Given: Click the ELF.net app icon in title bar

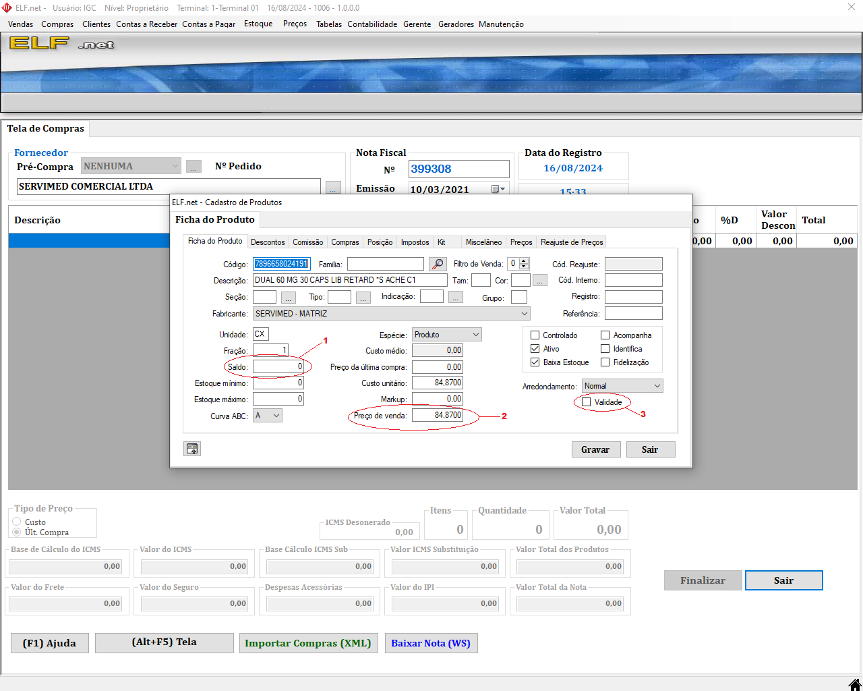Looking at the screenshot, I should (7, 7).
